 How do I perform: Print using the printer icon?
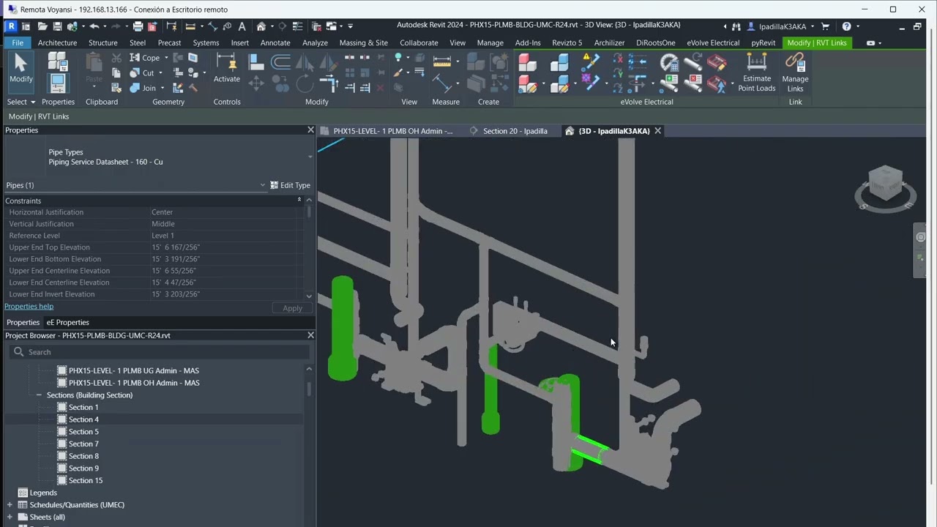pos(138,26)
